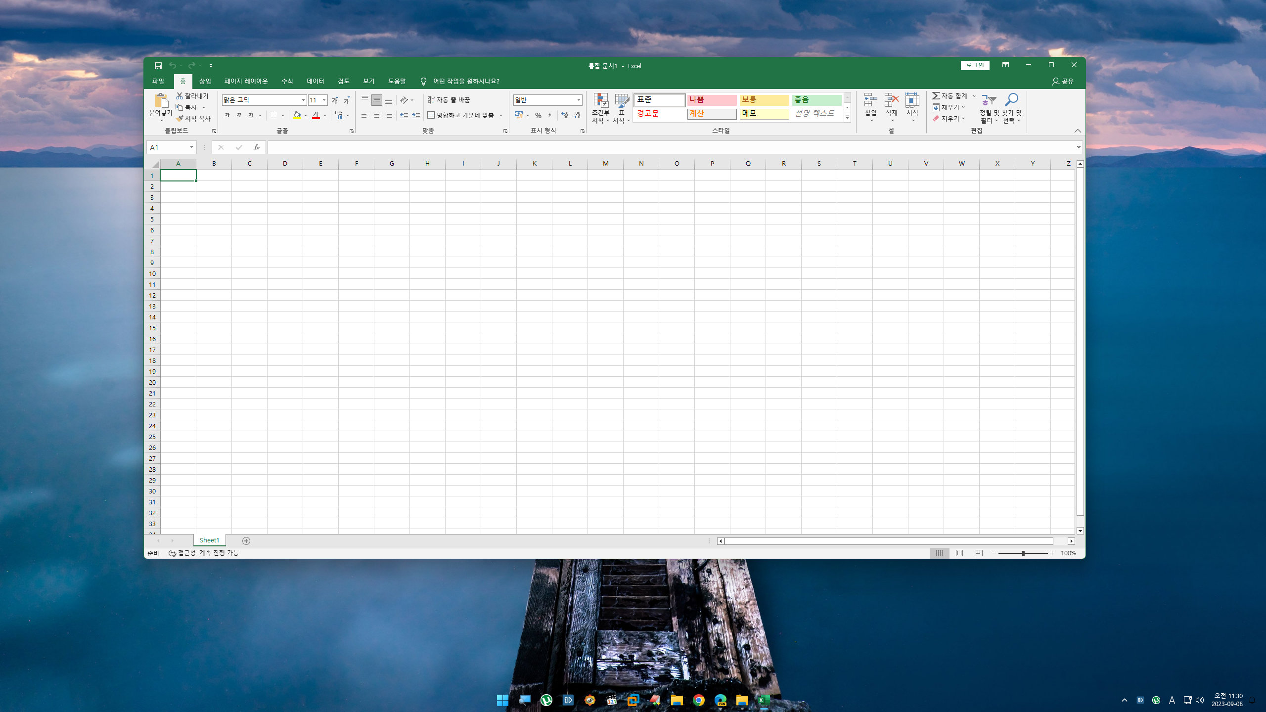The height and width of the screenshot is (712, 1266).
Task: Open conditional formatting (조건부 서식)
Action: point(601,101)
